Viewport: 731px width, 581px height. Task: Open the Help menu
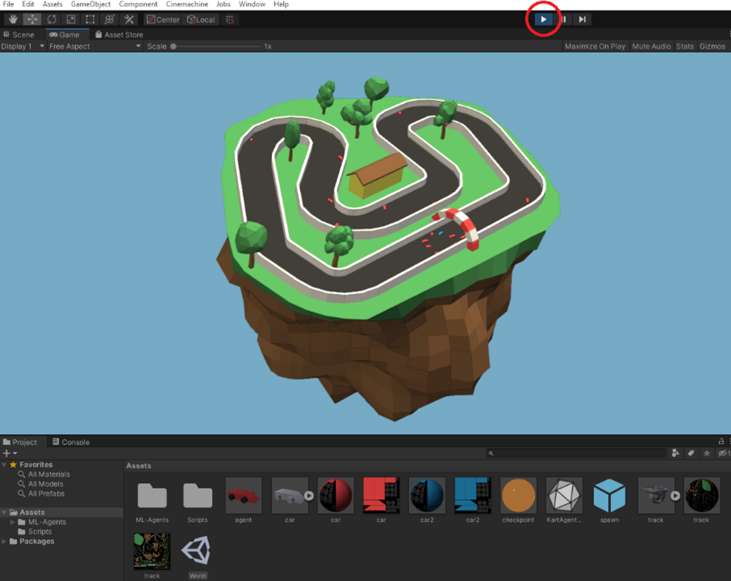281,4
